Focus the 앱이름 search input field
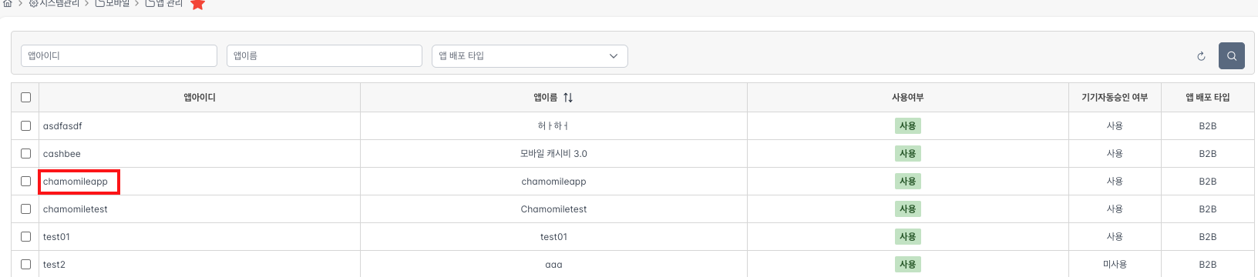 [325, 56]
